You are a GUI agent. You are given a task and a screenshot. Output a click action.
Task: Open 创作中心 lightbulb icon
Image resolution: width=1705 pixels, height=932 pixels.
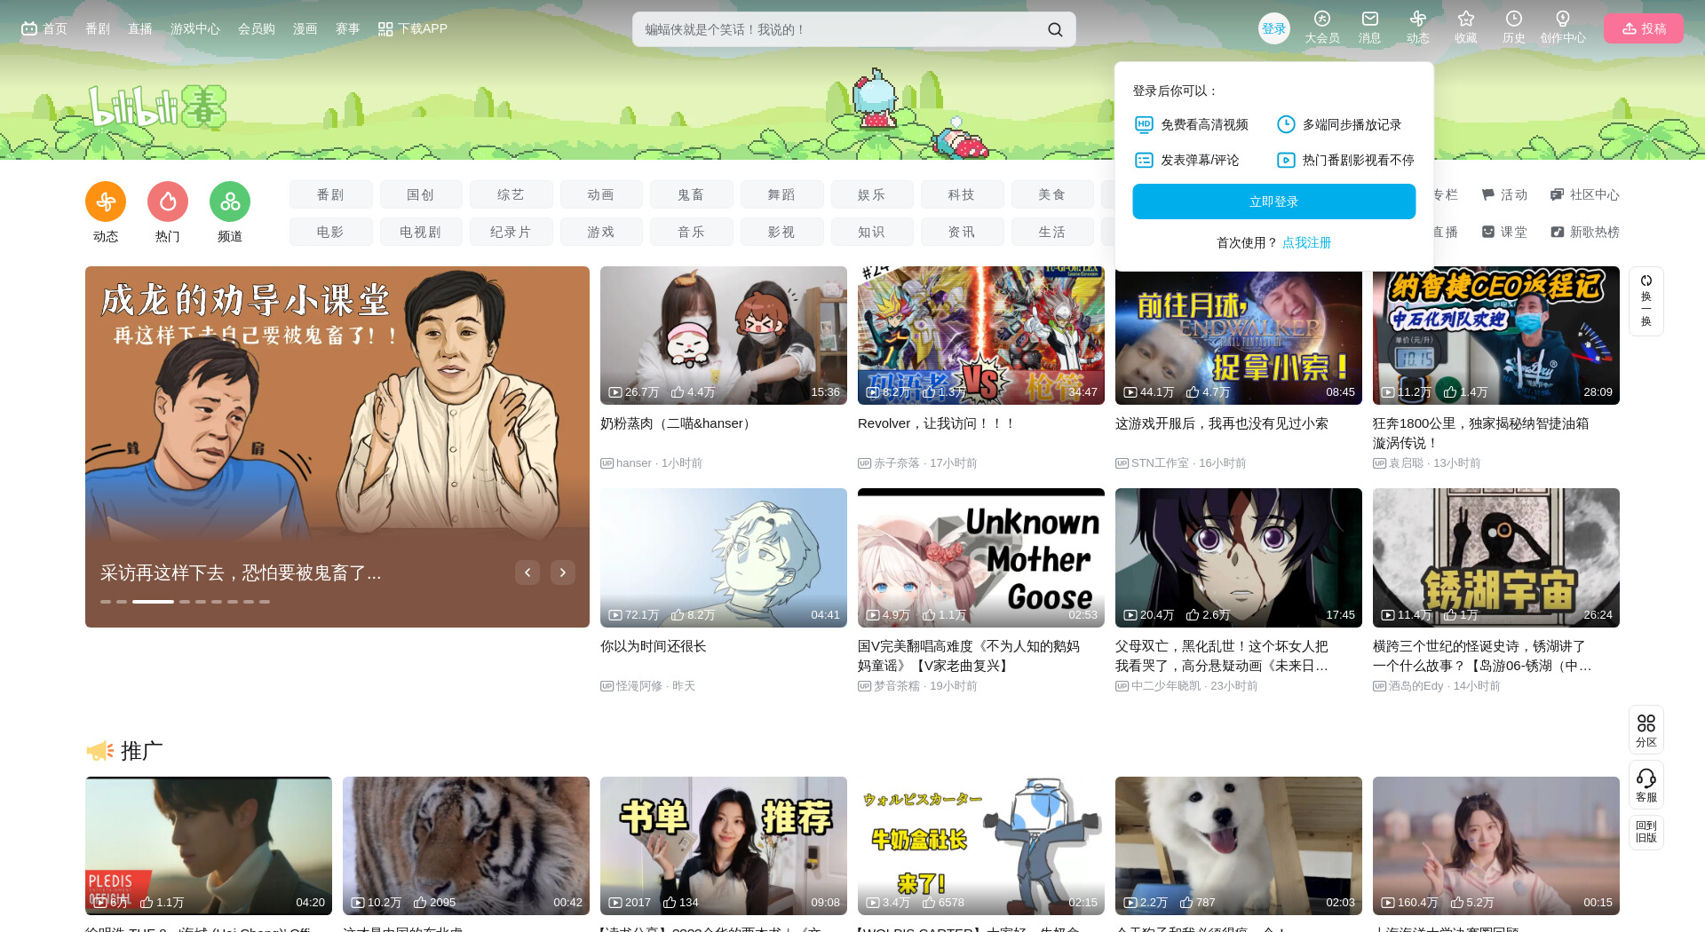pyautogui.click(x=1562, y=28)
